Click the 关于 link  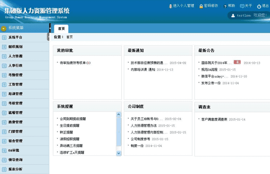pos(248,6)
